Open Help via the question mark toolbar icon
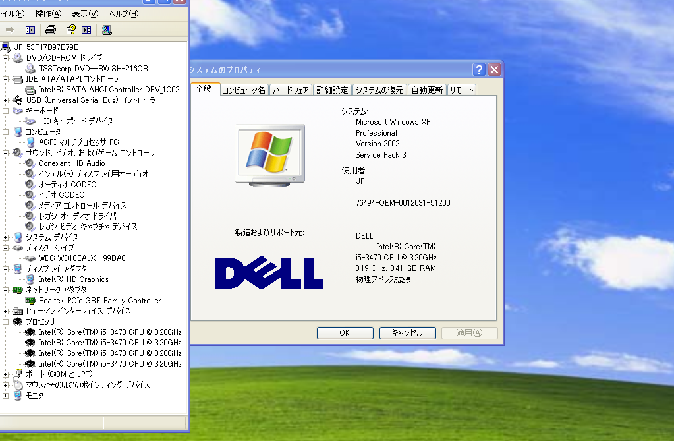The image size is (674, 441). click(70, 29)
